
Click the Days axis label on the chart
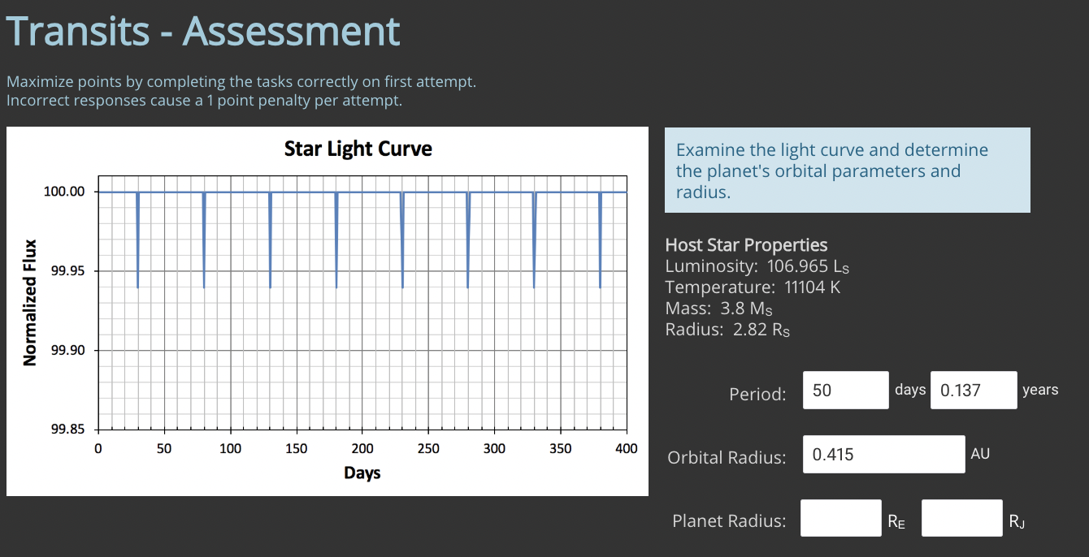[x=362, y=473]
